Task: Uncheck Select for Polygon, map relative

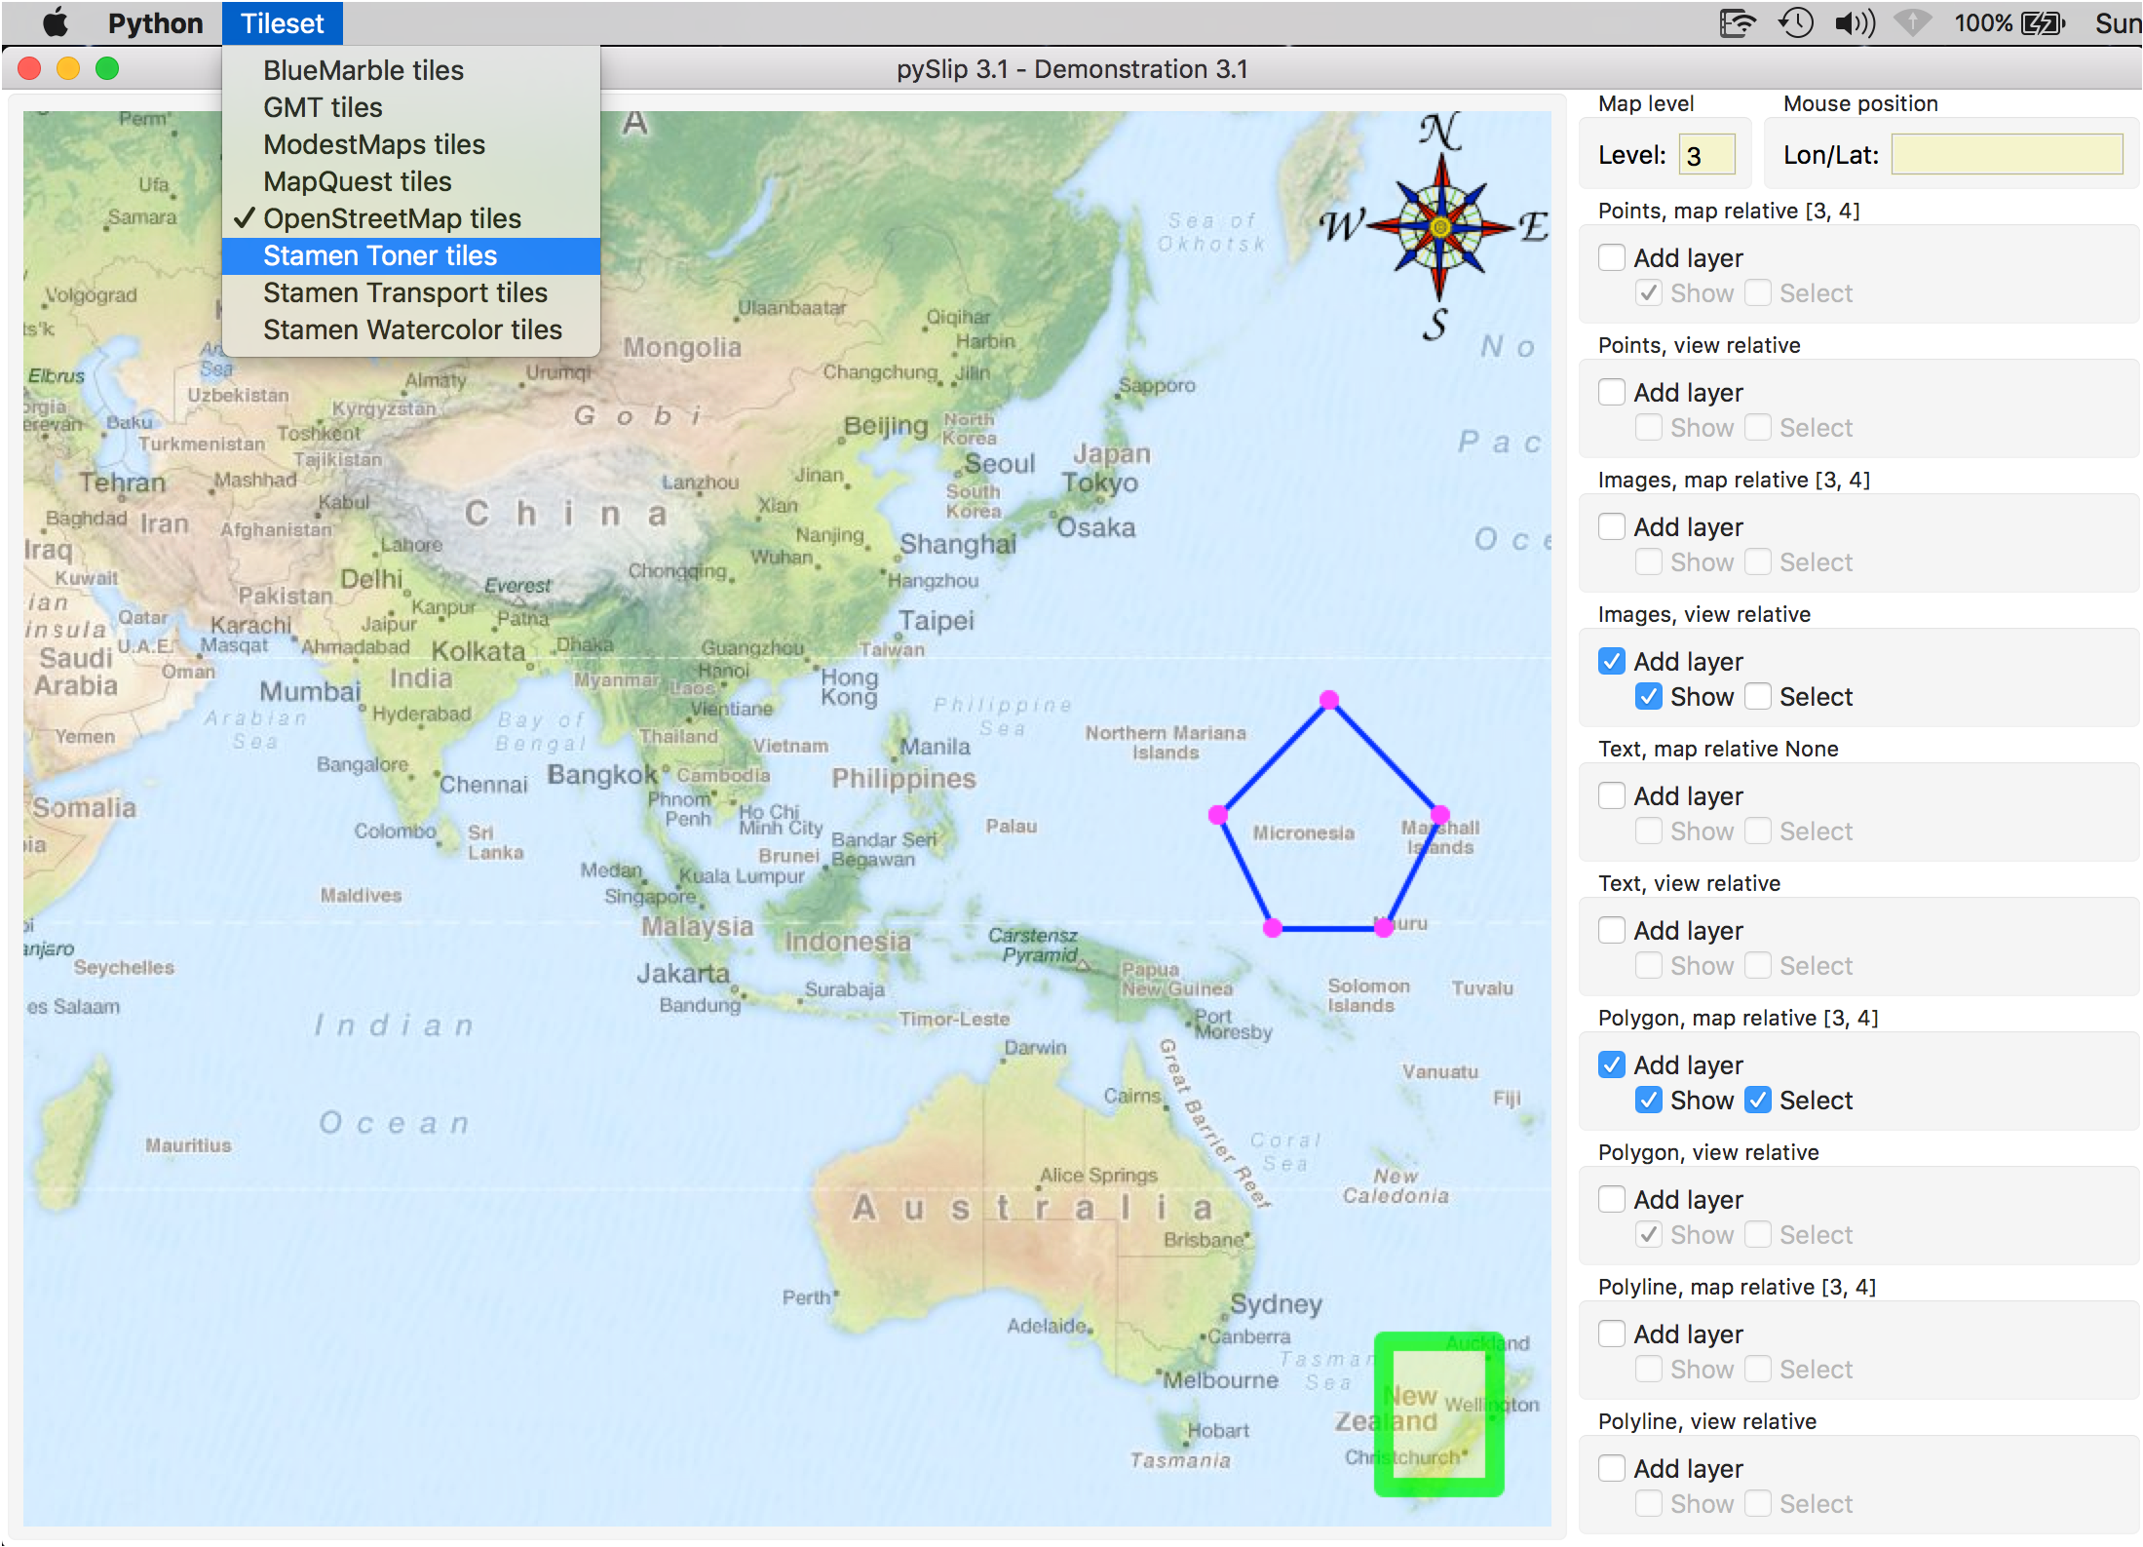Action: (1758, 1100)
